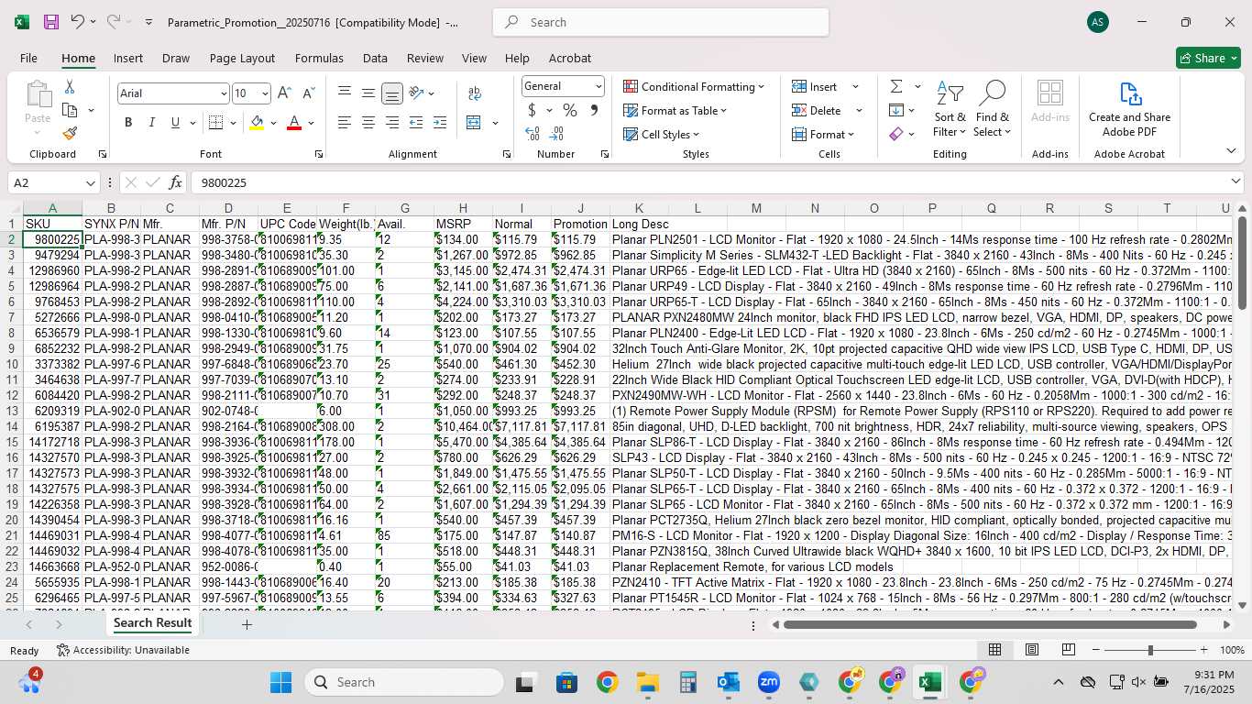Decrease font size with small A icon
Image resolution: width=1252 pixels, height=704 pixels.
tap(308, 93)
